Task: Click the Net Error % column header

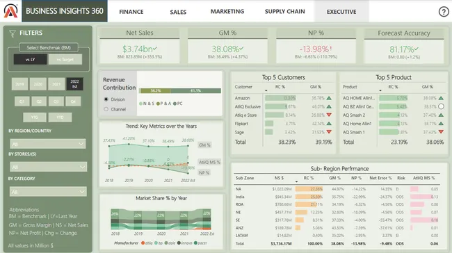Action: 380,178
